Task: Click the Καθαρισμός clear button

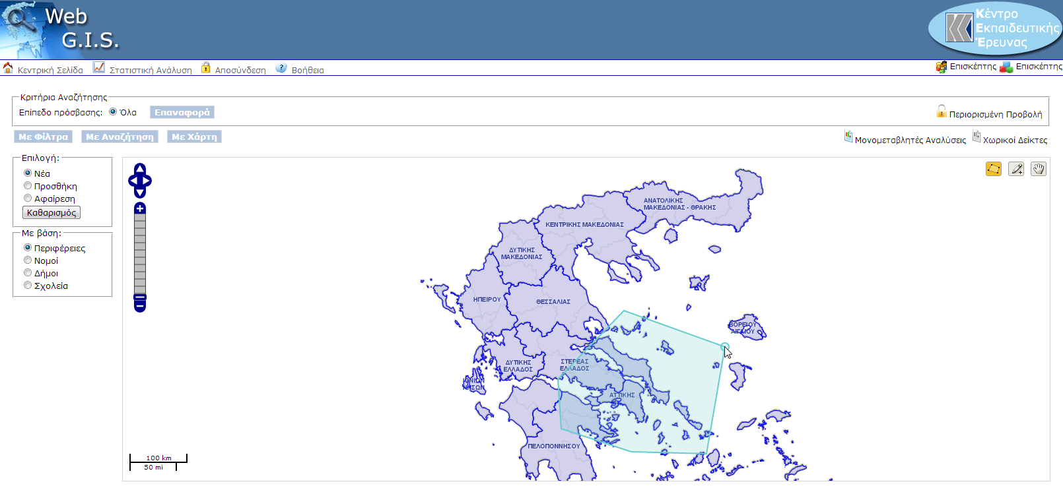Action: pos(51,212)
